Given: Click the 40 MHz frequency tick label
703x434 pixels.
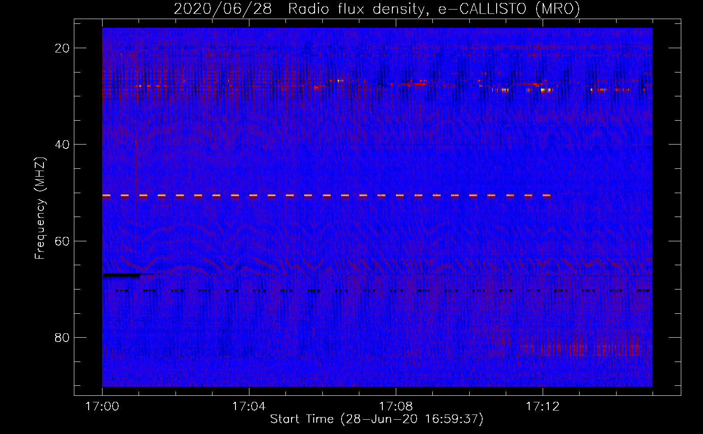Looking at the screenshot, I should coord(63,145).
